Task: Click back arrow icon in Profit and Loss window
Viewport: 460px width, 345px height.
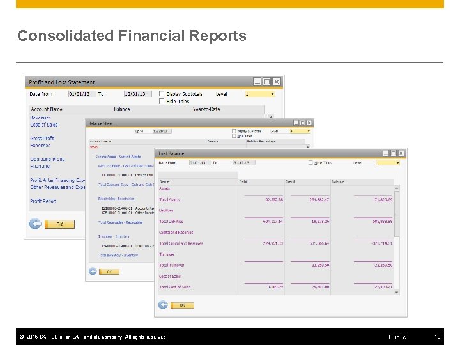Action: tap(35, 224)
